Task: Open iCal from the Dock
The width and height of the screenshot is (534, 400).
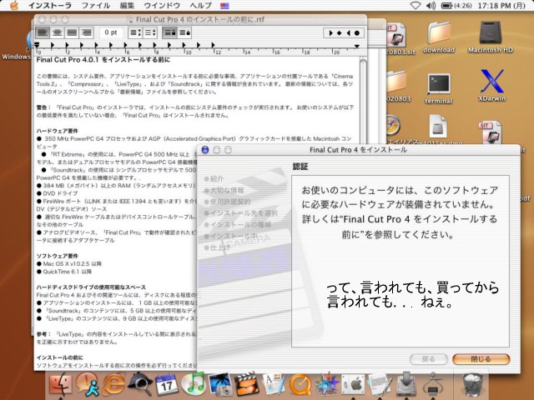Action: point(166,383)
